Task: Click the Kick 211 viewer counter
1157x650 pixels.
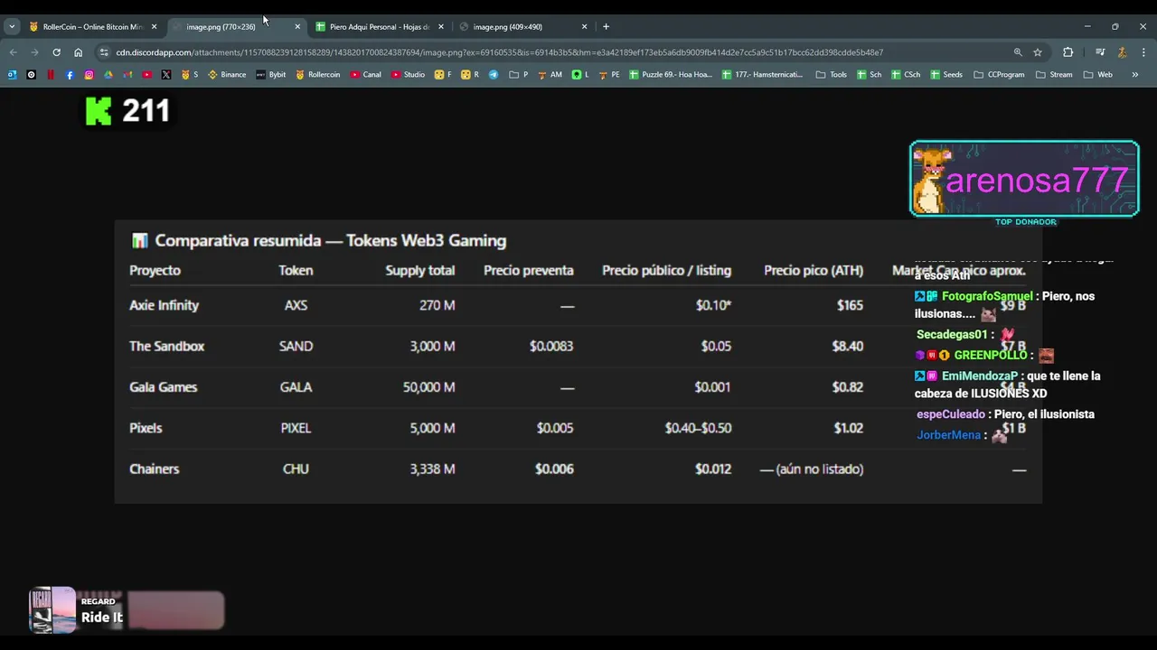Action: click(x=127, y=111)
